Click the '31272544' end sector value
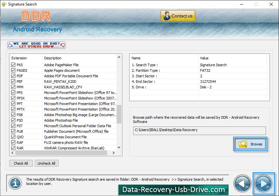This screenshot has width=279, height=196. tap(208, 82)
